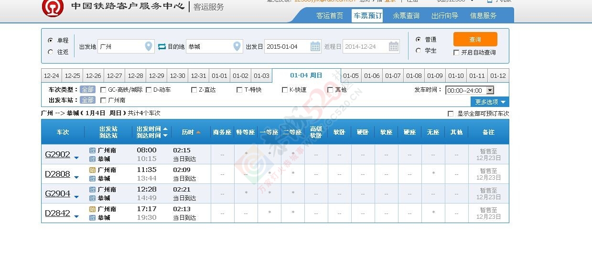Switch to 01-05 date tab
The width and height of the screenshot is (592, 257).
tap(351, 76)
